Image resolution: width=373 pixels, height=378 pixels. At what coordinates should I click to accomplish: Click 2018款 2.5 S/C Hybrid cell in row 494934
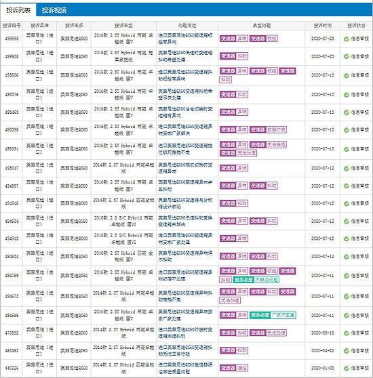[x=123, y=221]
